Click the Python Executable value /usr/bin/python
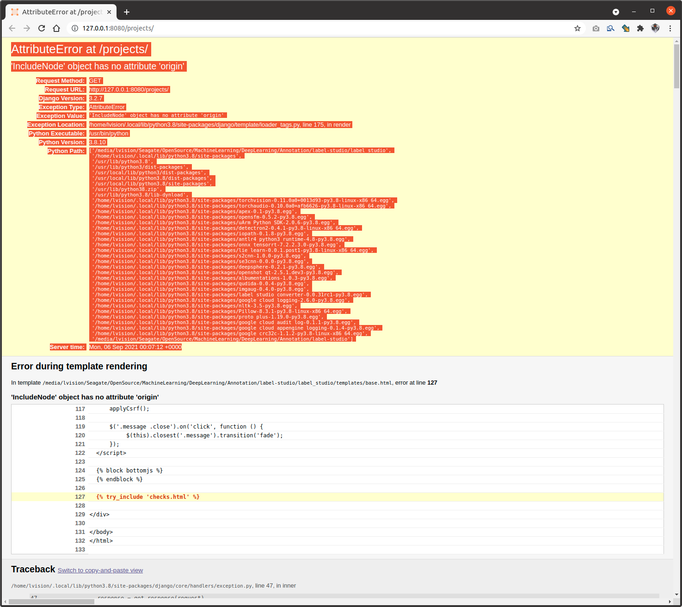Image resolution: width=682 pixels, height=607 pixels. pos(109,134)
